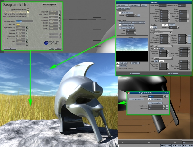
Task: Open the cloud Type dropdown showing Cumulo-nimbus
Action: click(x=162, y=33)
